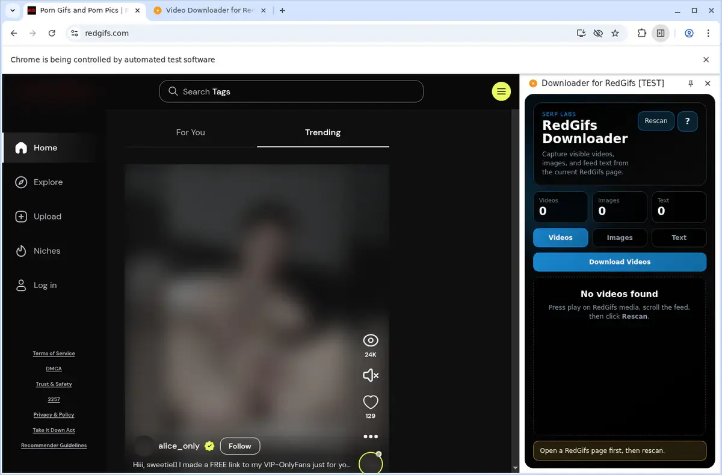Open Terms of Service link
722x475 pixels.
[54, 354]
